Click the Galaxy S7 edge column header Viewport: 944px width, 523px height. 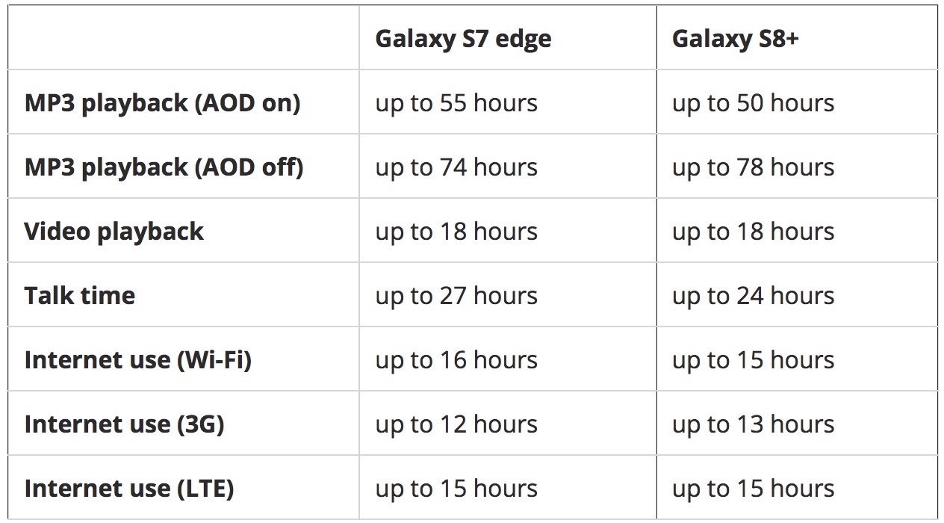tap(463, 39)
